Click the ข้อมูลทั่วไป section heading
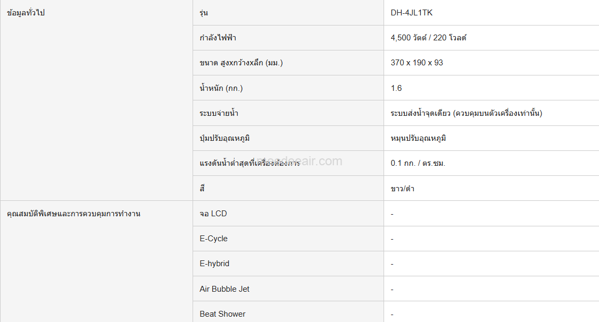 pyautogui.click(x=26, y=13)
